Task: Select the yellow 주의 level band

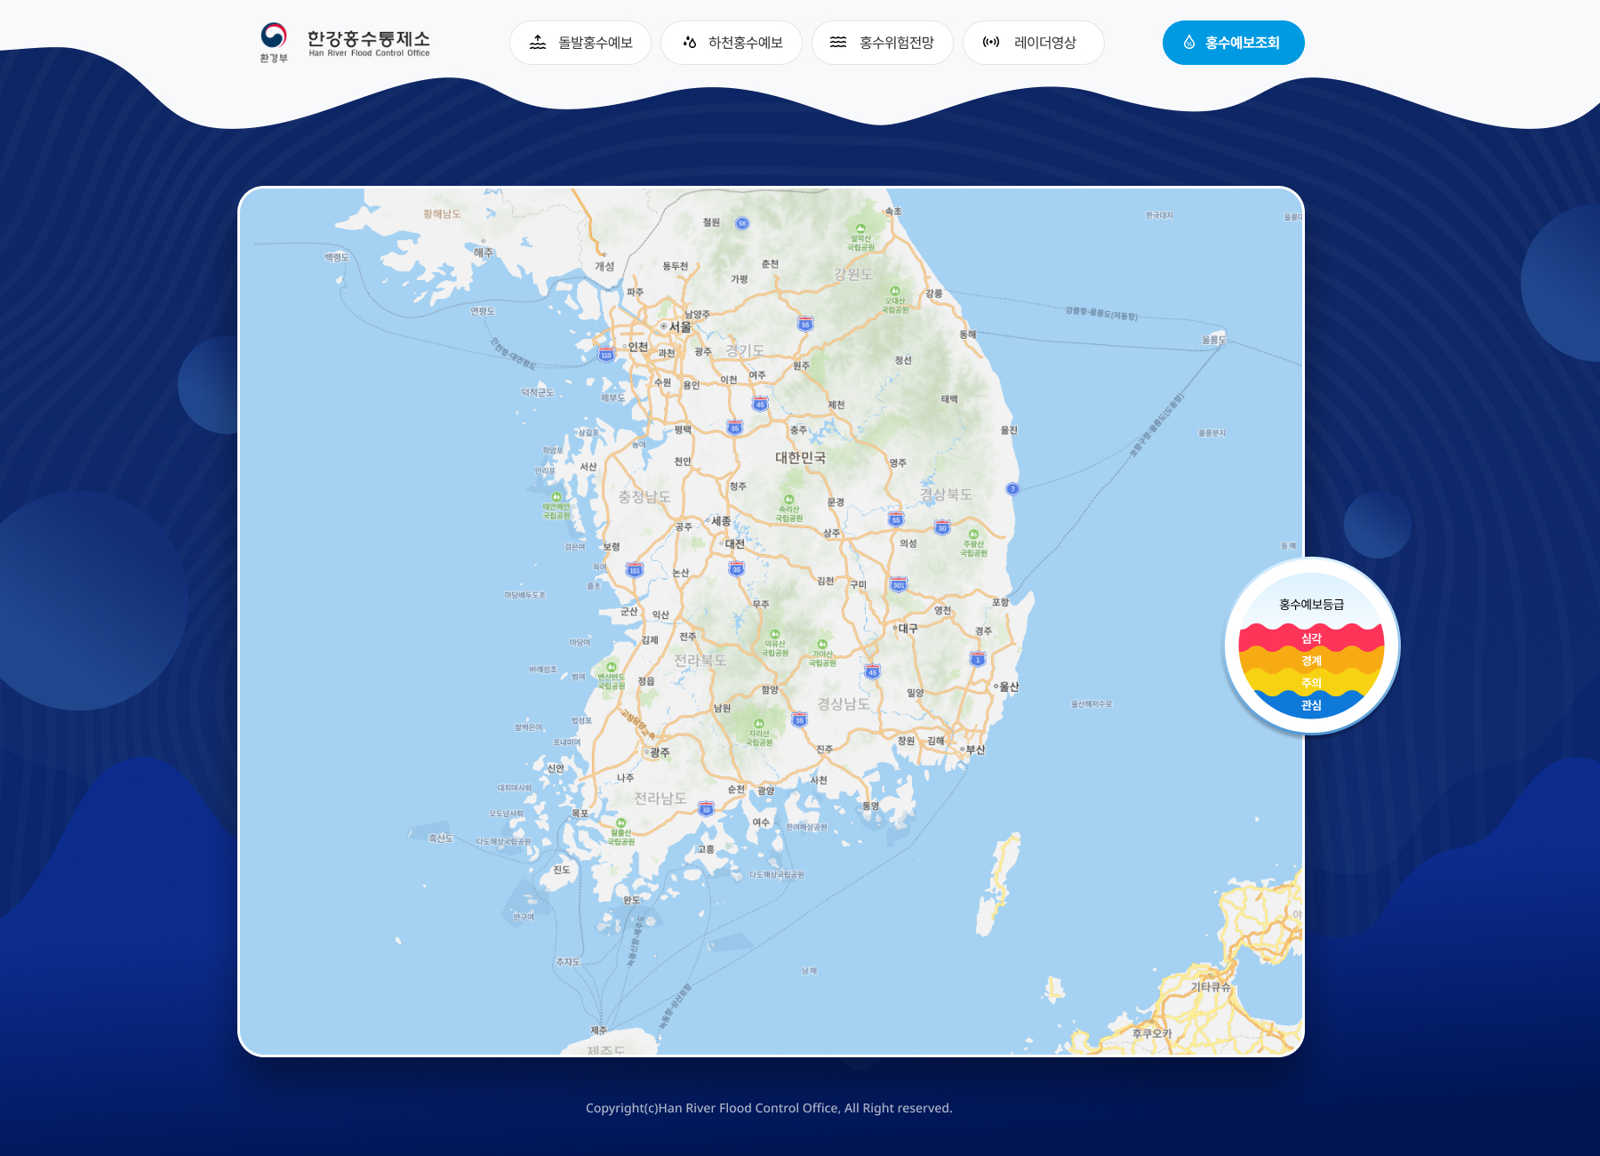Action: [x=1312, y=683]
